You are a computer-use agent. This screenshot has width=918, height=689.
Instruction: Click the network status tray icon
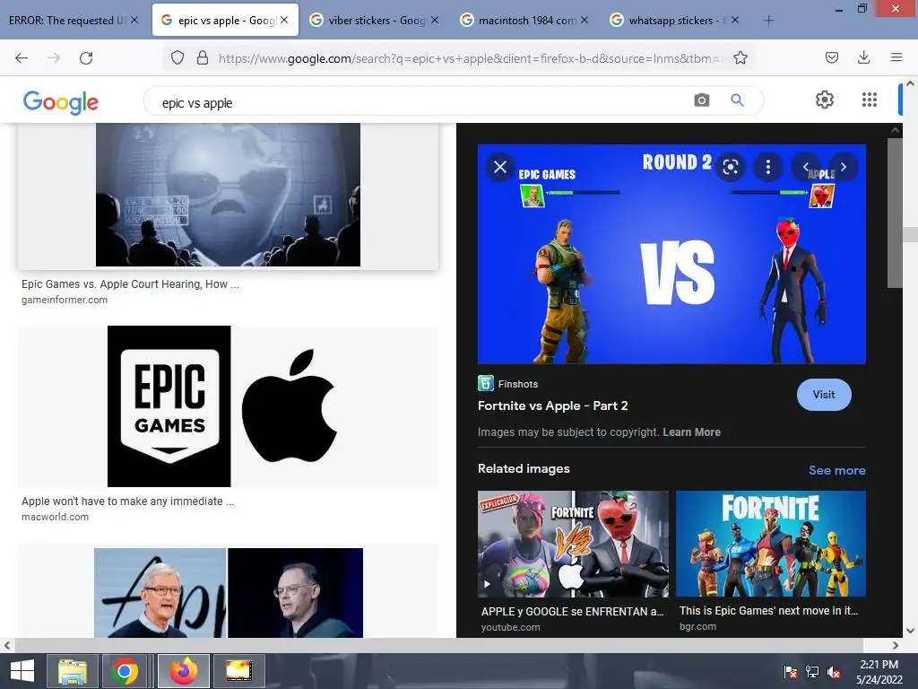(812, 672)
